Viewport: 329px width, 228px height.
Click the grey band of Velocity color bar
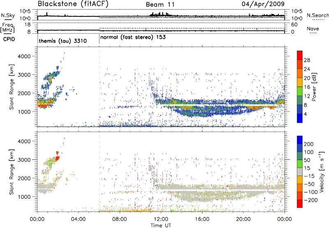[x=300, y=172]
